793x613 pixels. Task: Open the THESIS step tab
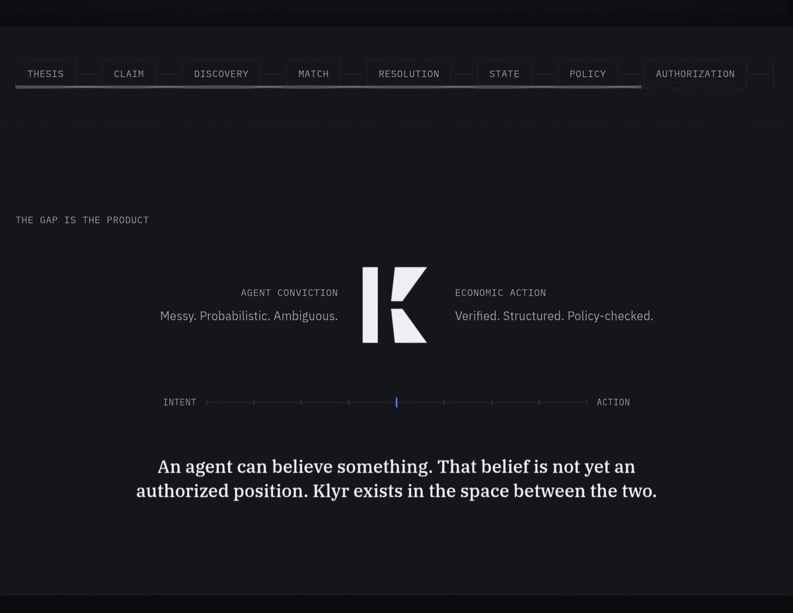(46, 73)
